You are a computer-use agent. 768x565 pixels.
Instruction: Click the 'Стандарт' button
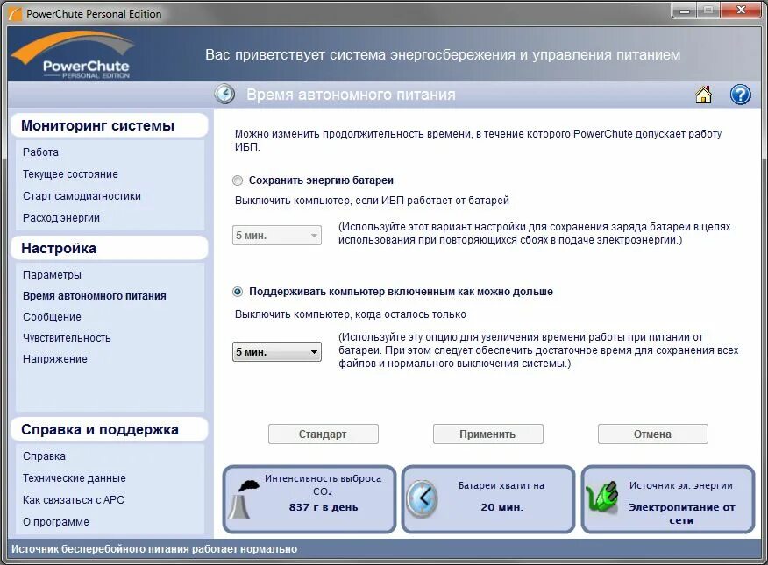(324, 434)
